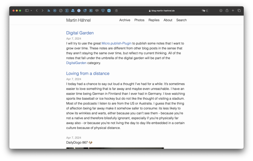Click the date above DailyDogo 867
This screenshot has height=161, width=253.
point(73,138)
